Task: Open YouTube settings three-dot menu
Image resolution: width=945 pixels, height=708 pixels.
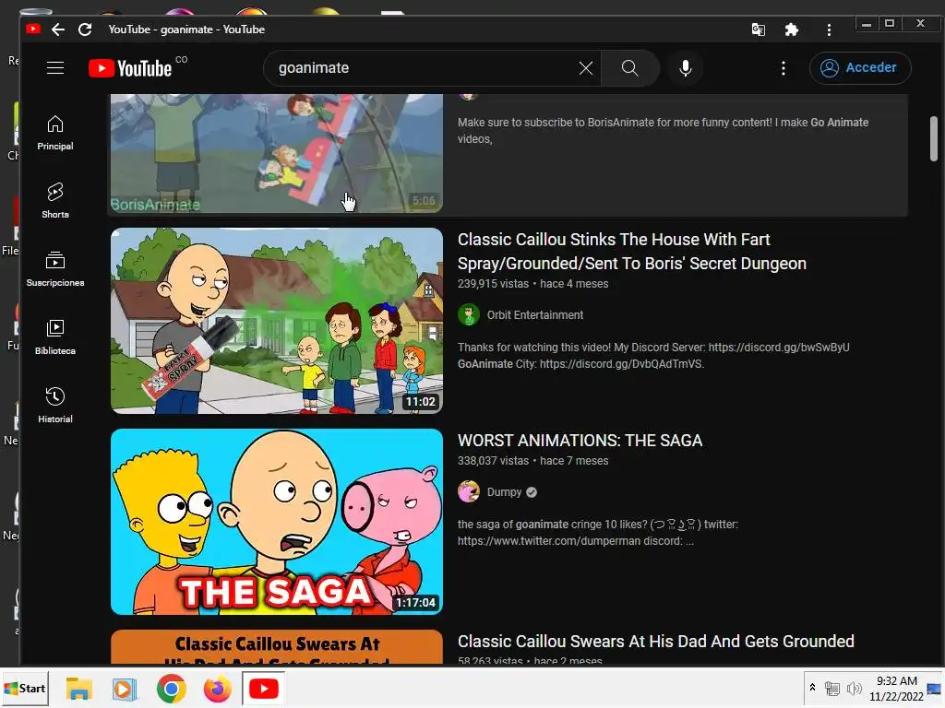Action: coord(783,68)
